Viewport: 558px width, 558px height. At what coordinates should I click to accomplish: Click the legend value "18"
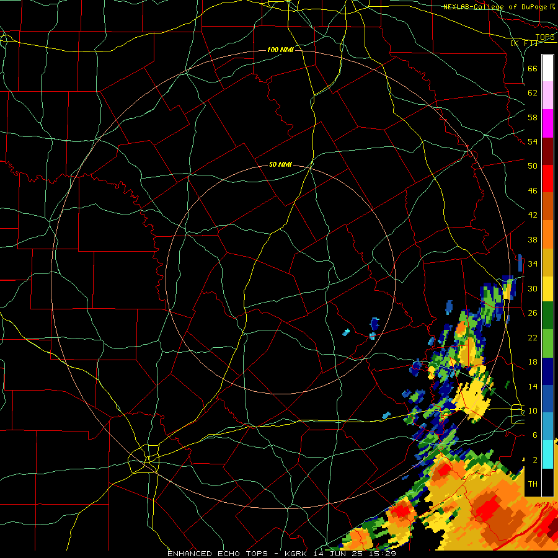click(533, 362)
